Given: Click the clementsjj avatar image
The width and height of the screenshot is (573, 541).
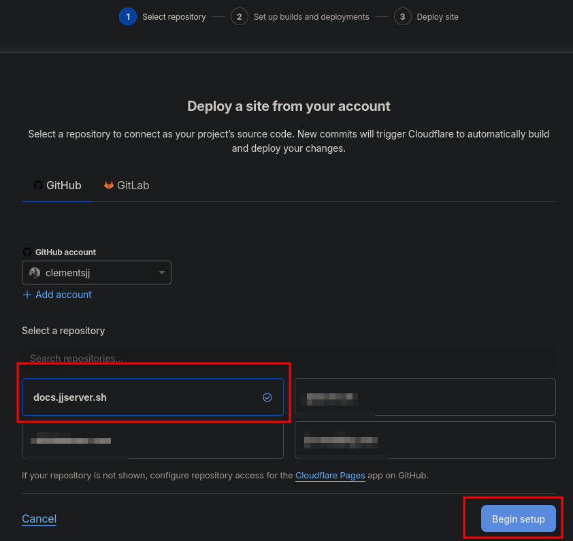Looking at the screenshot, I should point(35,273).
